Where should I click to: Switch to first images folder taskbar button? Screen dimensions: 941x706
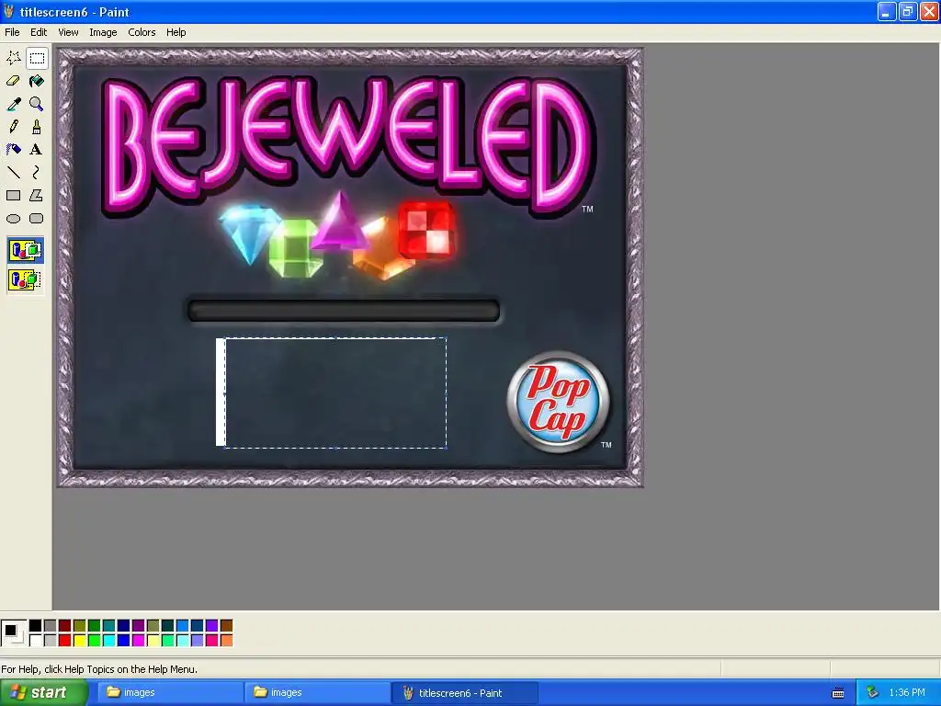pyautogui.click(x=169, y=692)
